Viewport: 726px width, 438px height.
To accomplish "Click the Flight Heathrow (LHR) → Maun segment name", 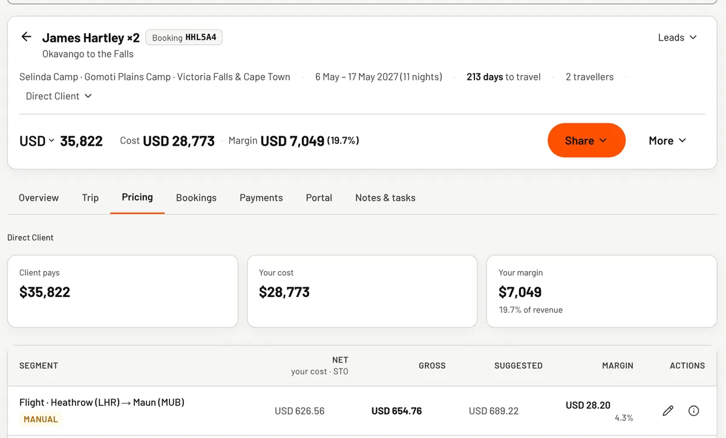I will click(102, 402).
